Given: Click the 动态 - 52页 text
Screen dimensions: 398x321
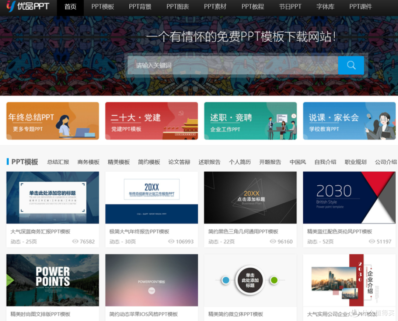Looking at the screenshot, I should 320,242.
